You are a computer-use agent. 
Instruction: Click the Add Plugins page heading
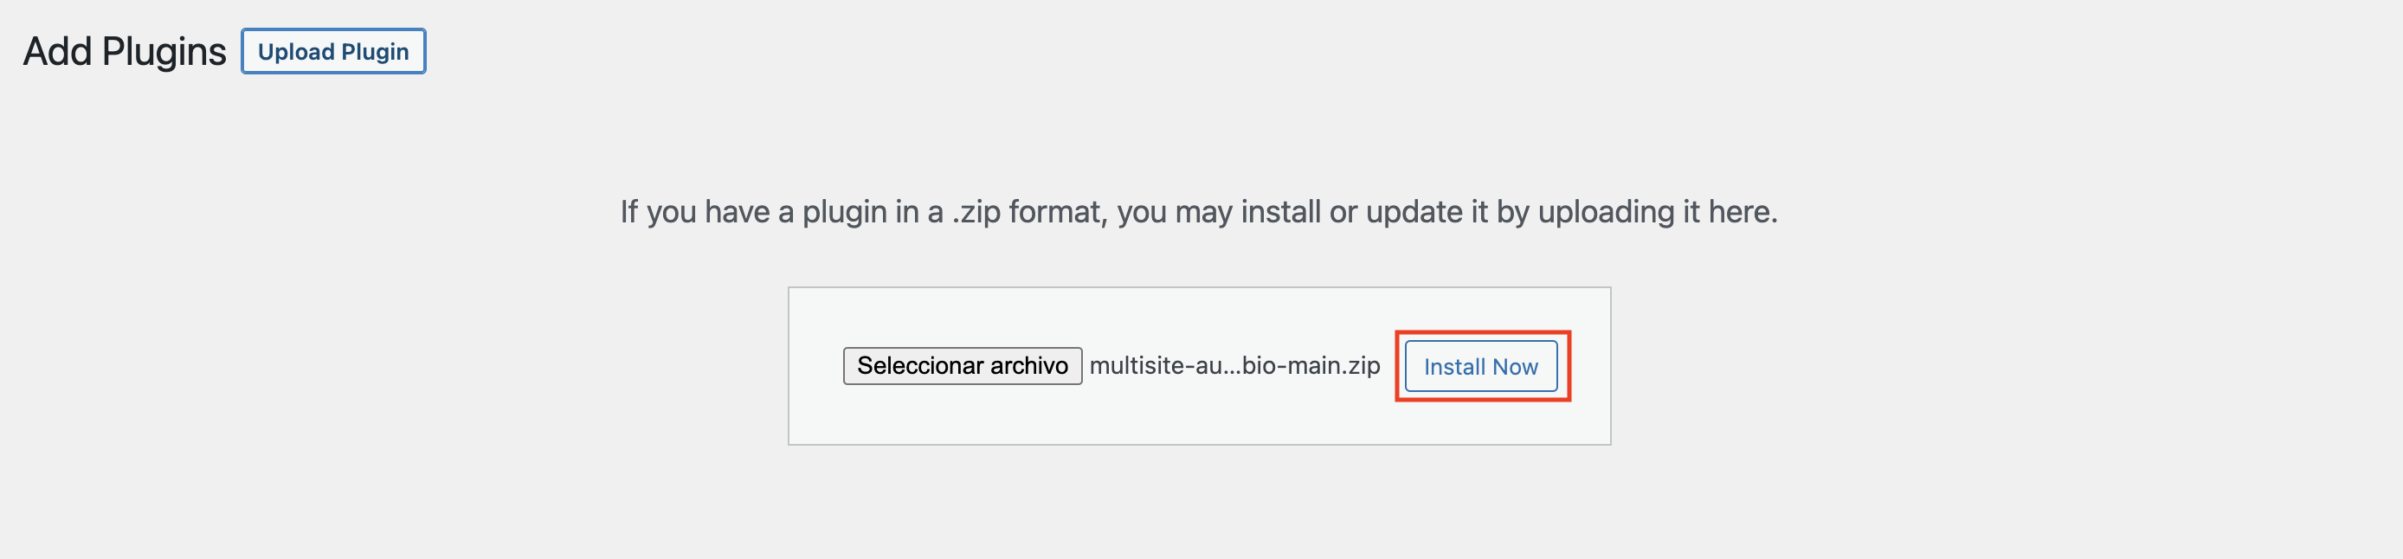[124, 51]
